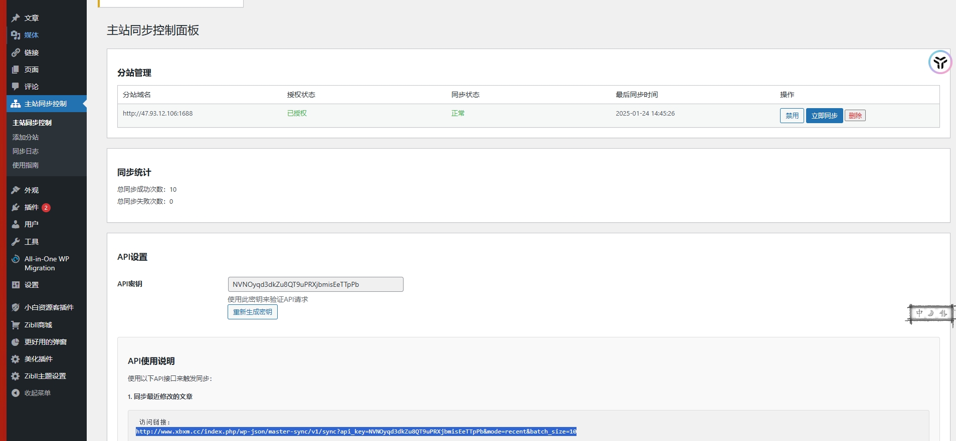956x441 pixels.
Task: Click the paintbrush icon for 外观
Action: point(16,190)
